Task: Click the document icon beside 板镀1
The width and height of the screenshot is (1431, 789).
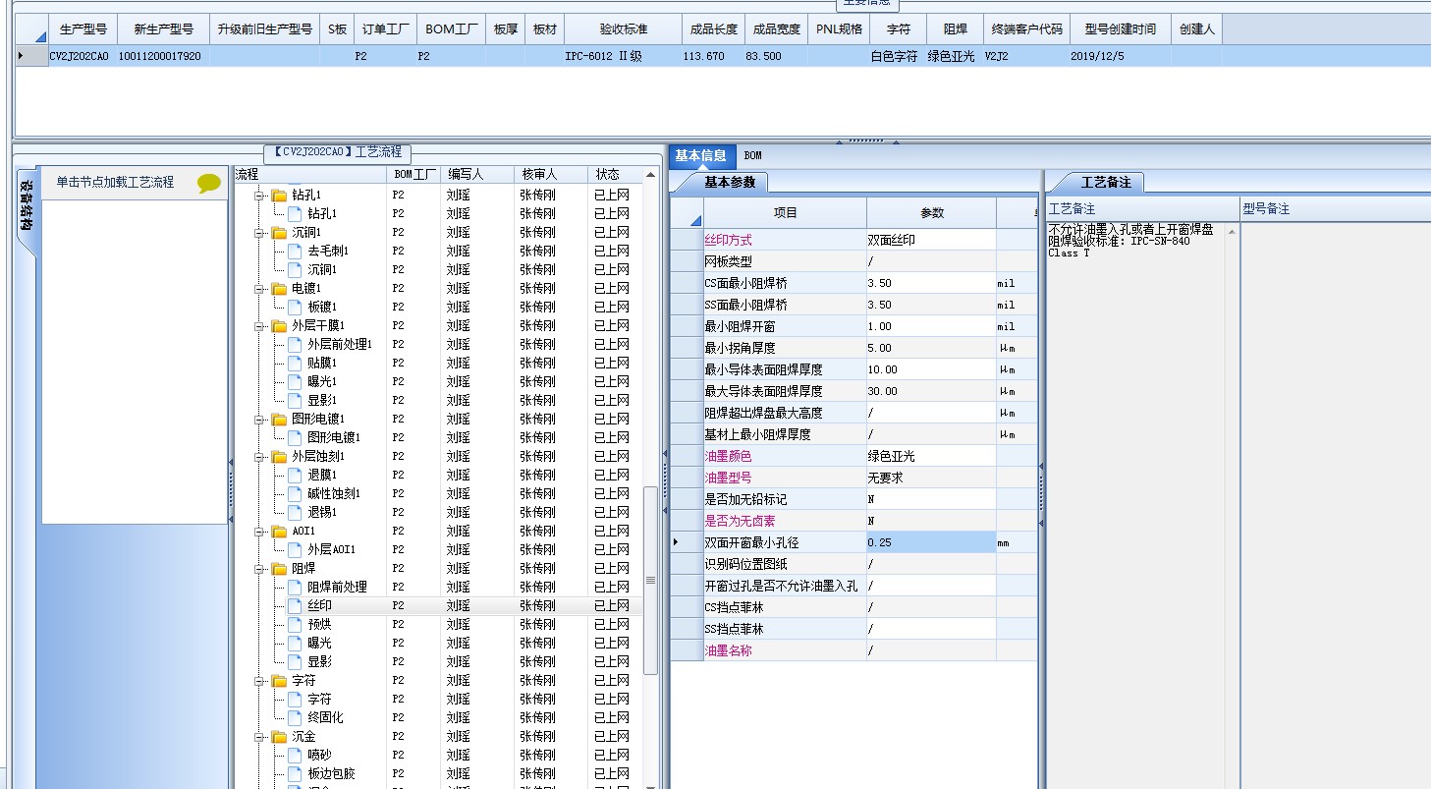Action: click(295, 308)
